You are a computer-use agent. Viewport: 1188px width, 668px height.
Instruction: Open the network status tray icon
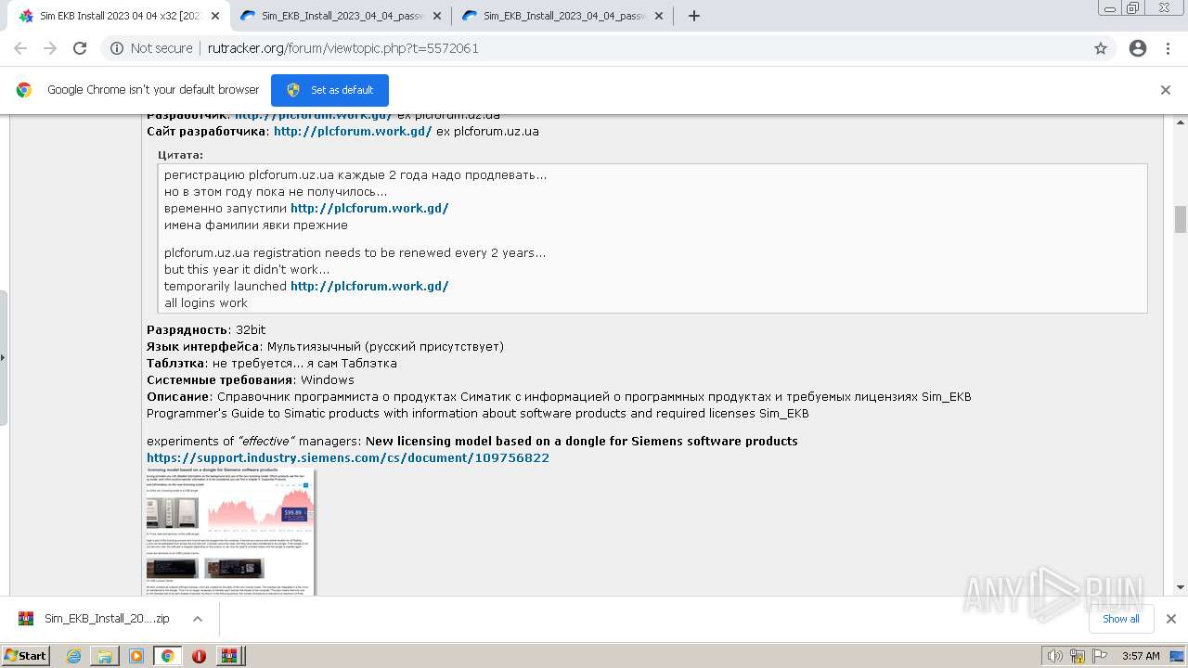point(1078,656)
